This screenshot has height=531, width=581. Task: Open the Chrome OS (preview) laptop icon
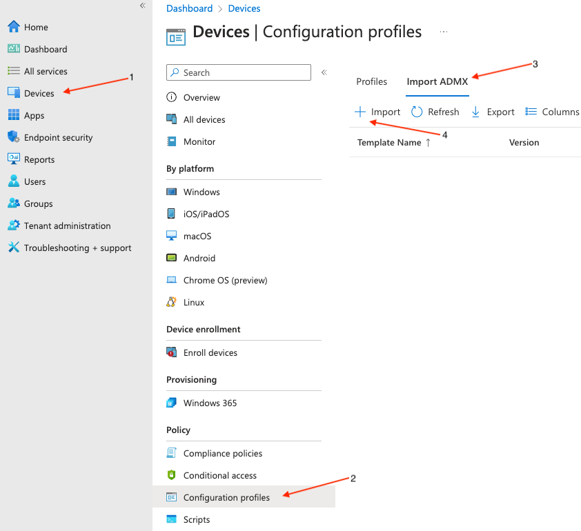[171, 280]
